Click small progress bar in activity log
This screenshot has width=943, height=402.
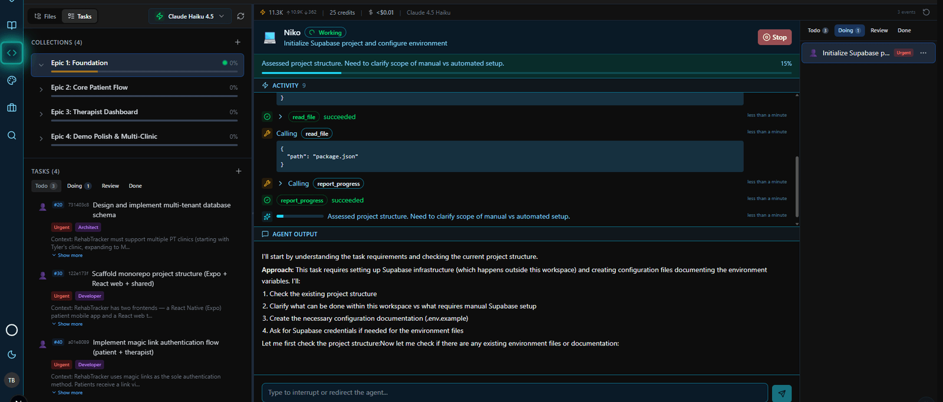tap(300, 217)
